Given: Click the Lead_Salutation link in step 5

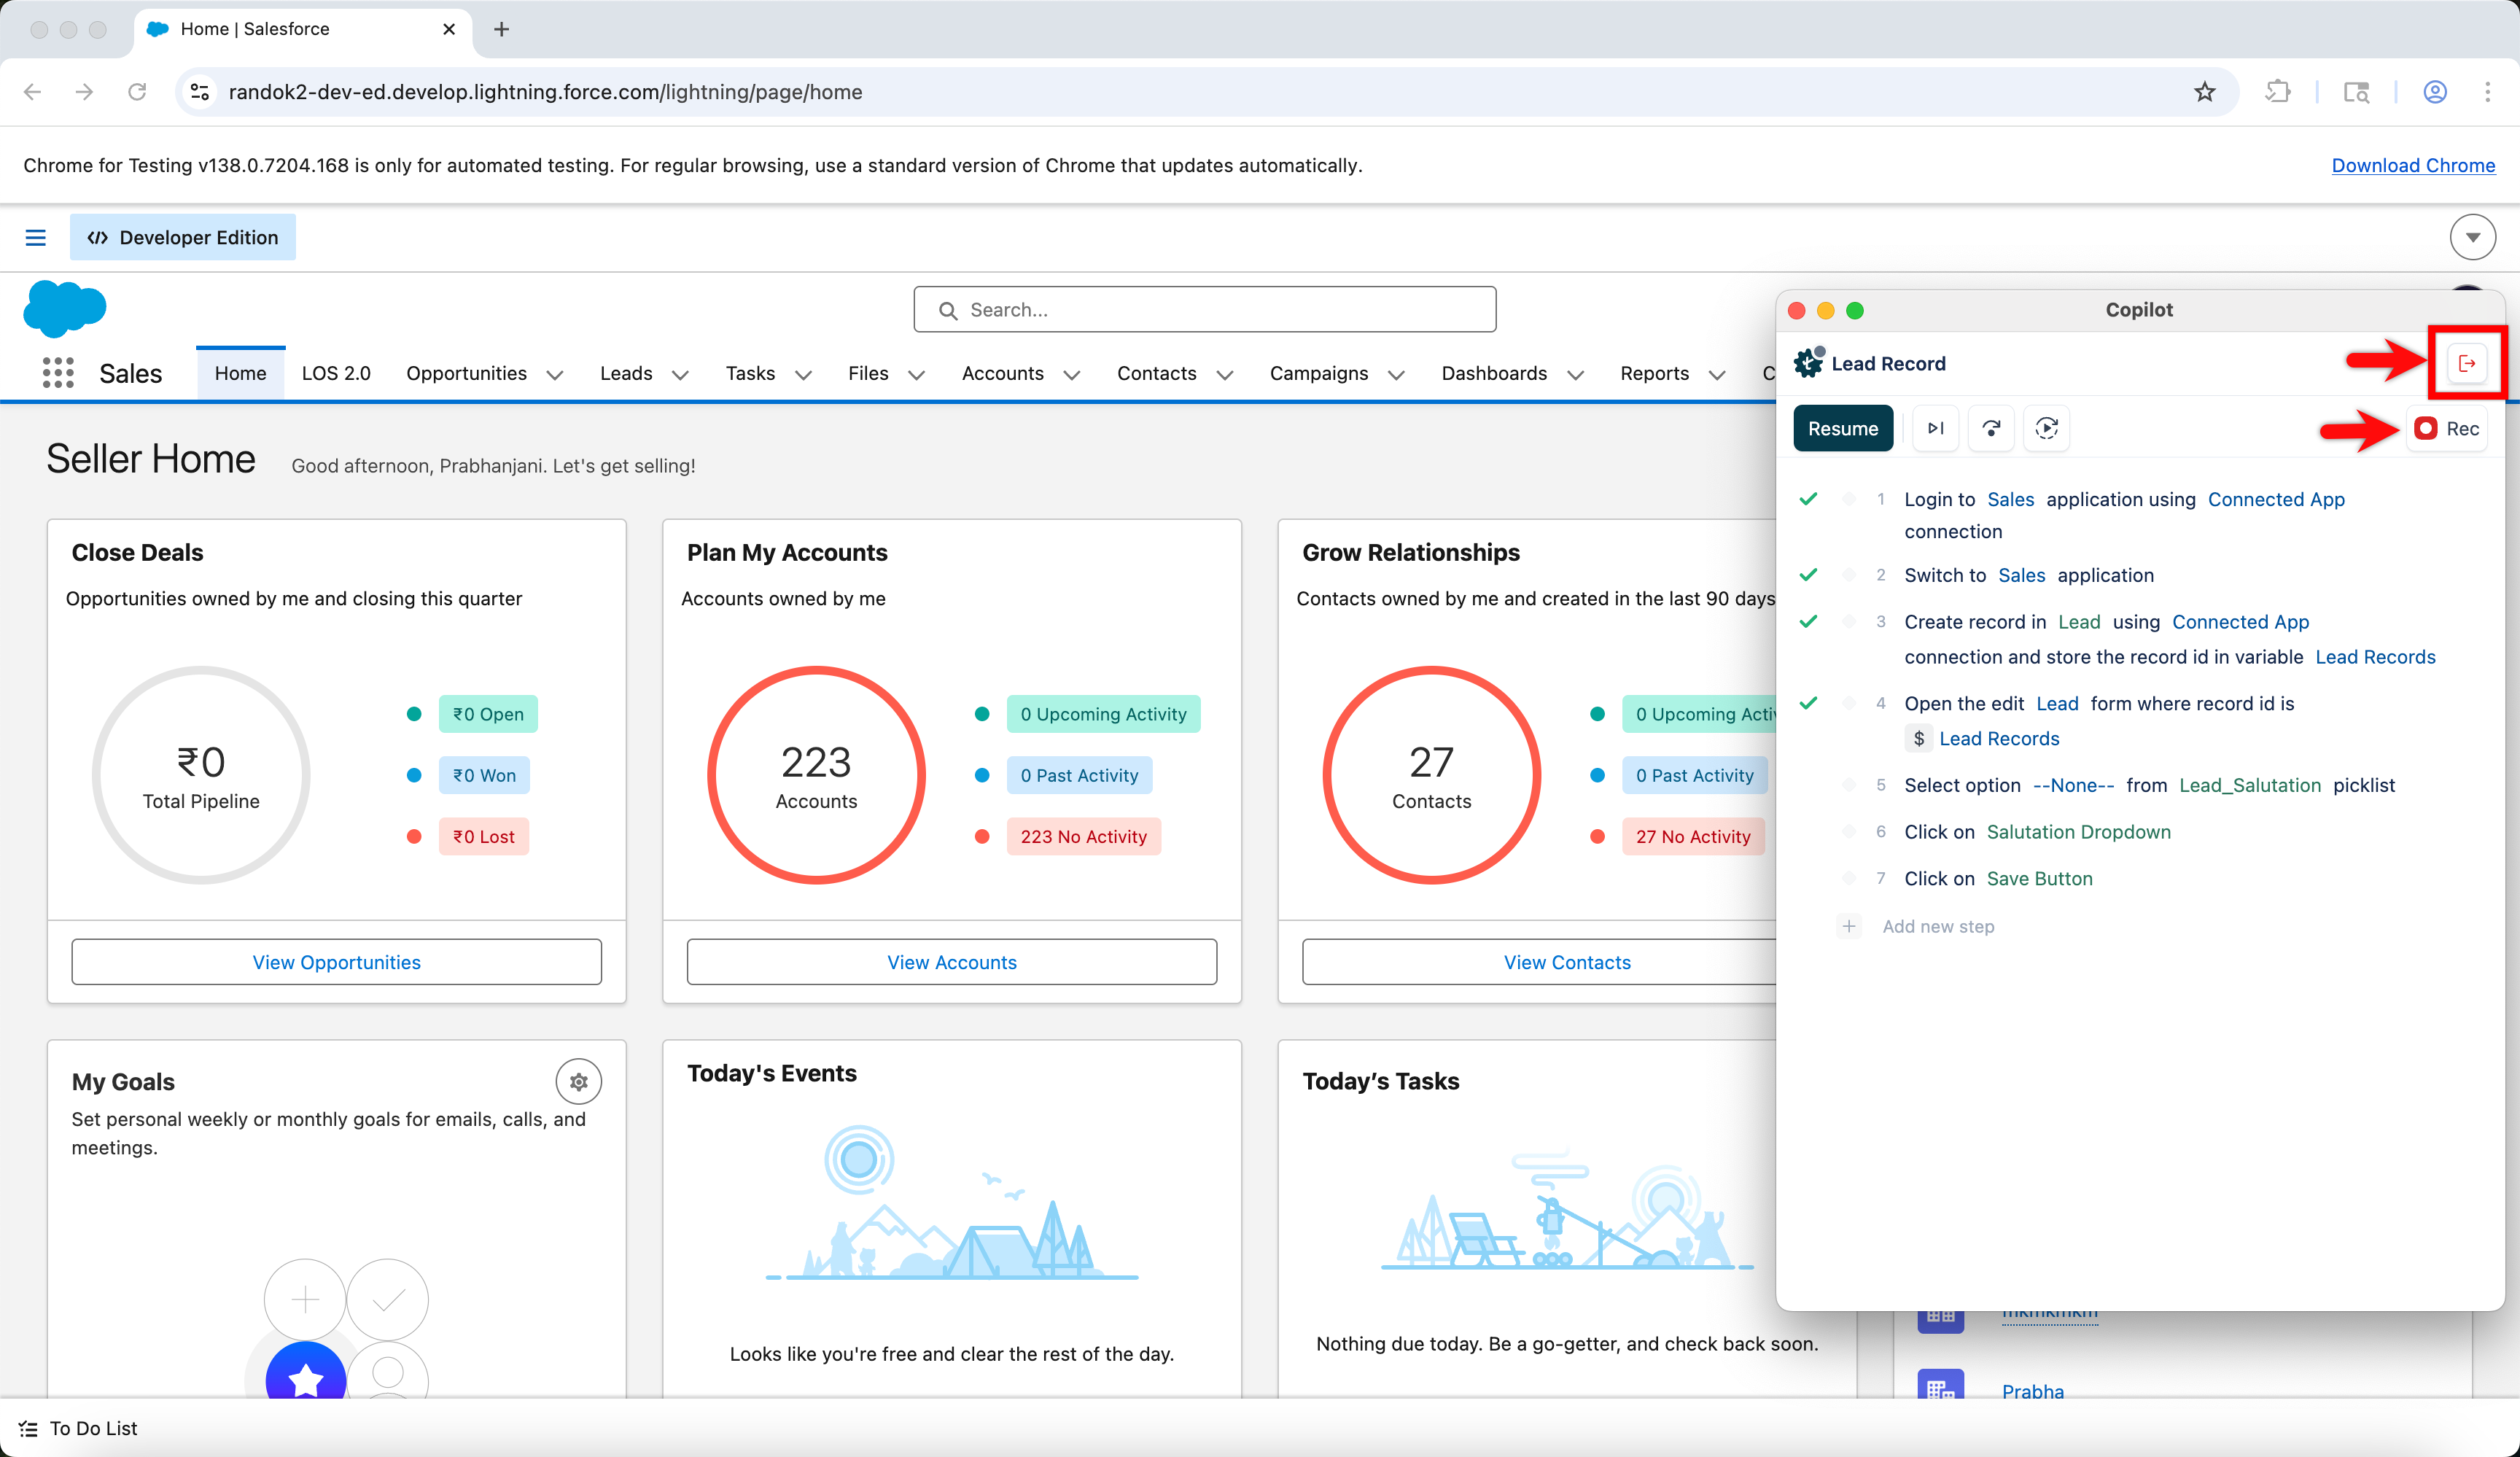Looking at the screenshot, I should pyautogui.click(x=2250, y=785).
